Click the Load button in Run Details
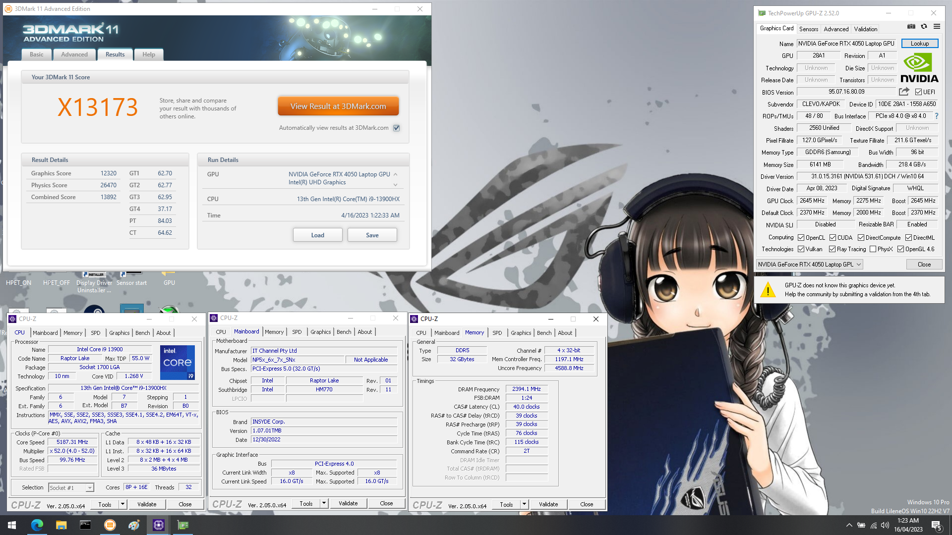Viewport: 952px width, 535px height. [318, 235]
